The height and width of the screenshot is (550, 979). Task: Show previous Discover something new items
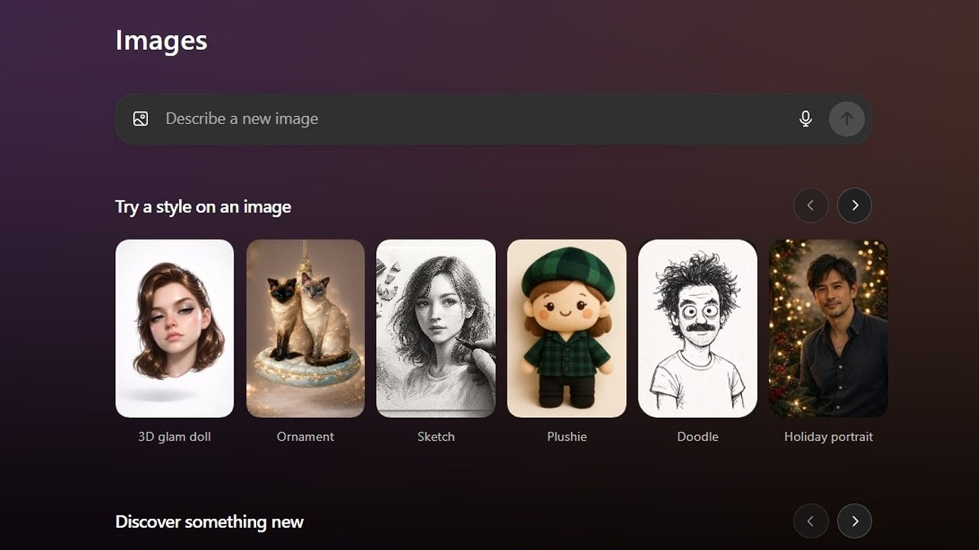(811, 521)
